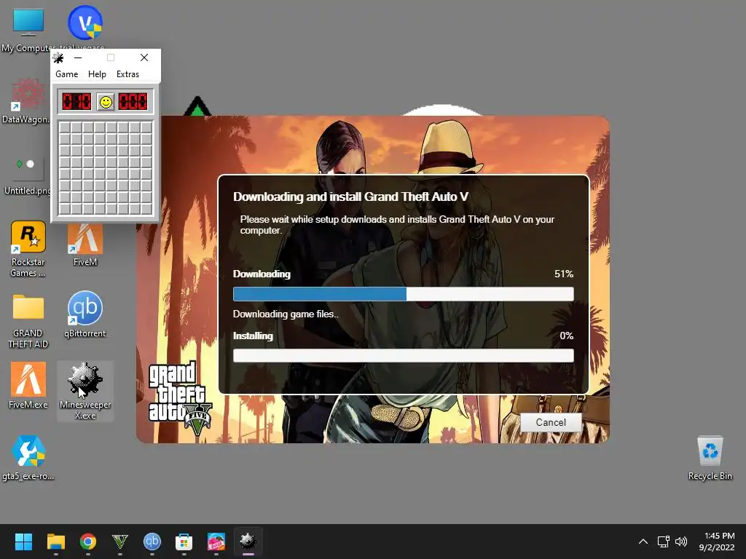
Task: Open the DataWagon desktop shortcut
Action: (x=26, y=100)
